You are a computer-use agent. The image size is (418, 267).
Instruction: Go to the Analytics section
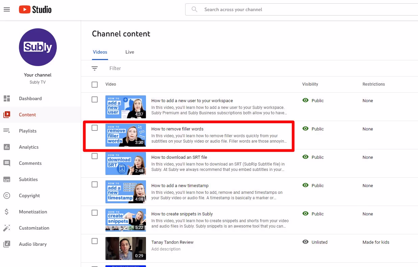click(29, 147)
